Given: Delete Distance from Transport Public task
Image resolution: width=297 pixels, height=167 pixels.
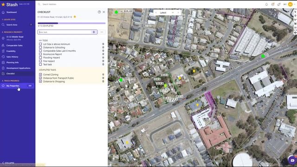Looking at the screenshot, I should [103, 78].
